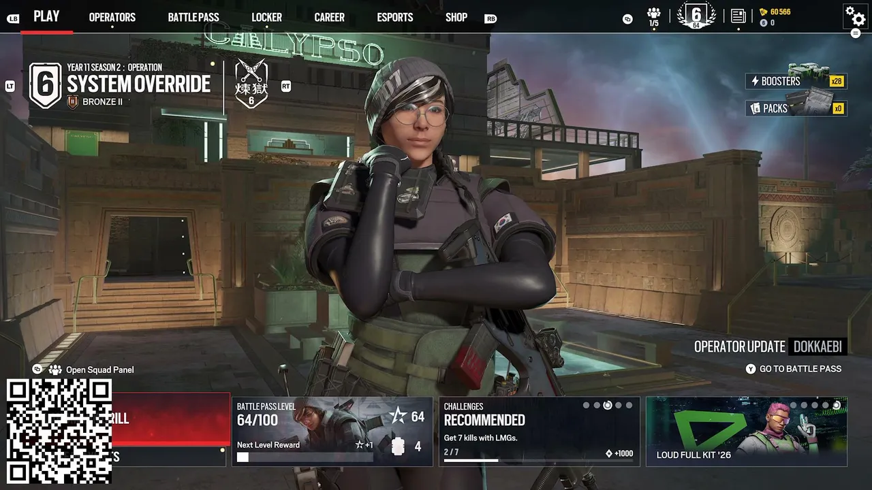The image size is (872, 490).
Task: Click the Rainbow Six shield logo
Action: pyautogui.click(x=45, y=86)
